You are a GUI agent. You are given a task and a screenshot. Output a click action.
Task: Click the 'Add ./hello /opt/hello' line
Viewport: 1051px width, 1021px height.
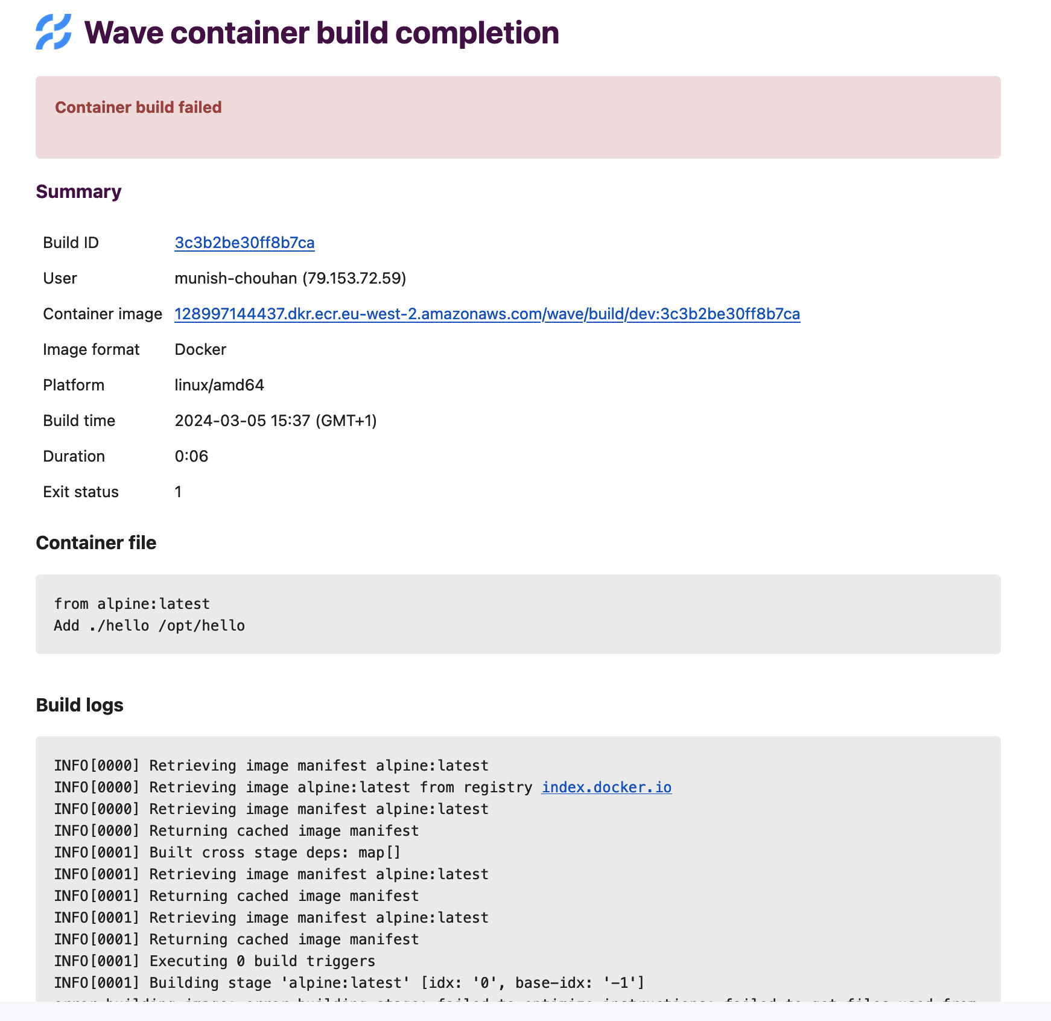pos(150,626)
